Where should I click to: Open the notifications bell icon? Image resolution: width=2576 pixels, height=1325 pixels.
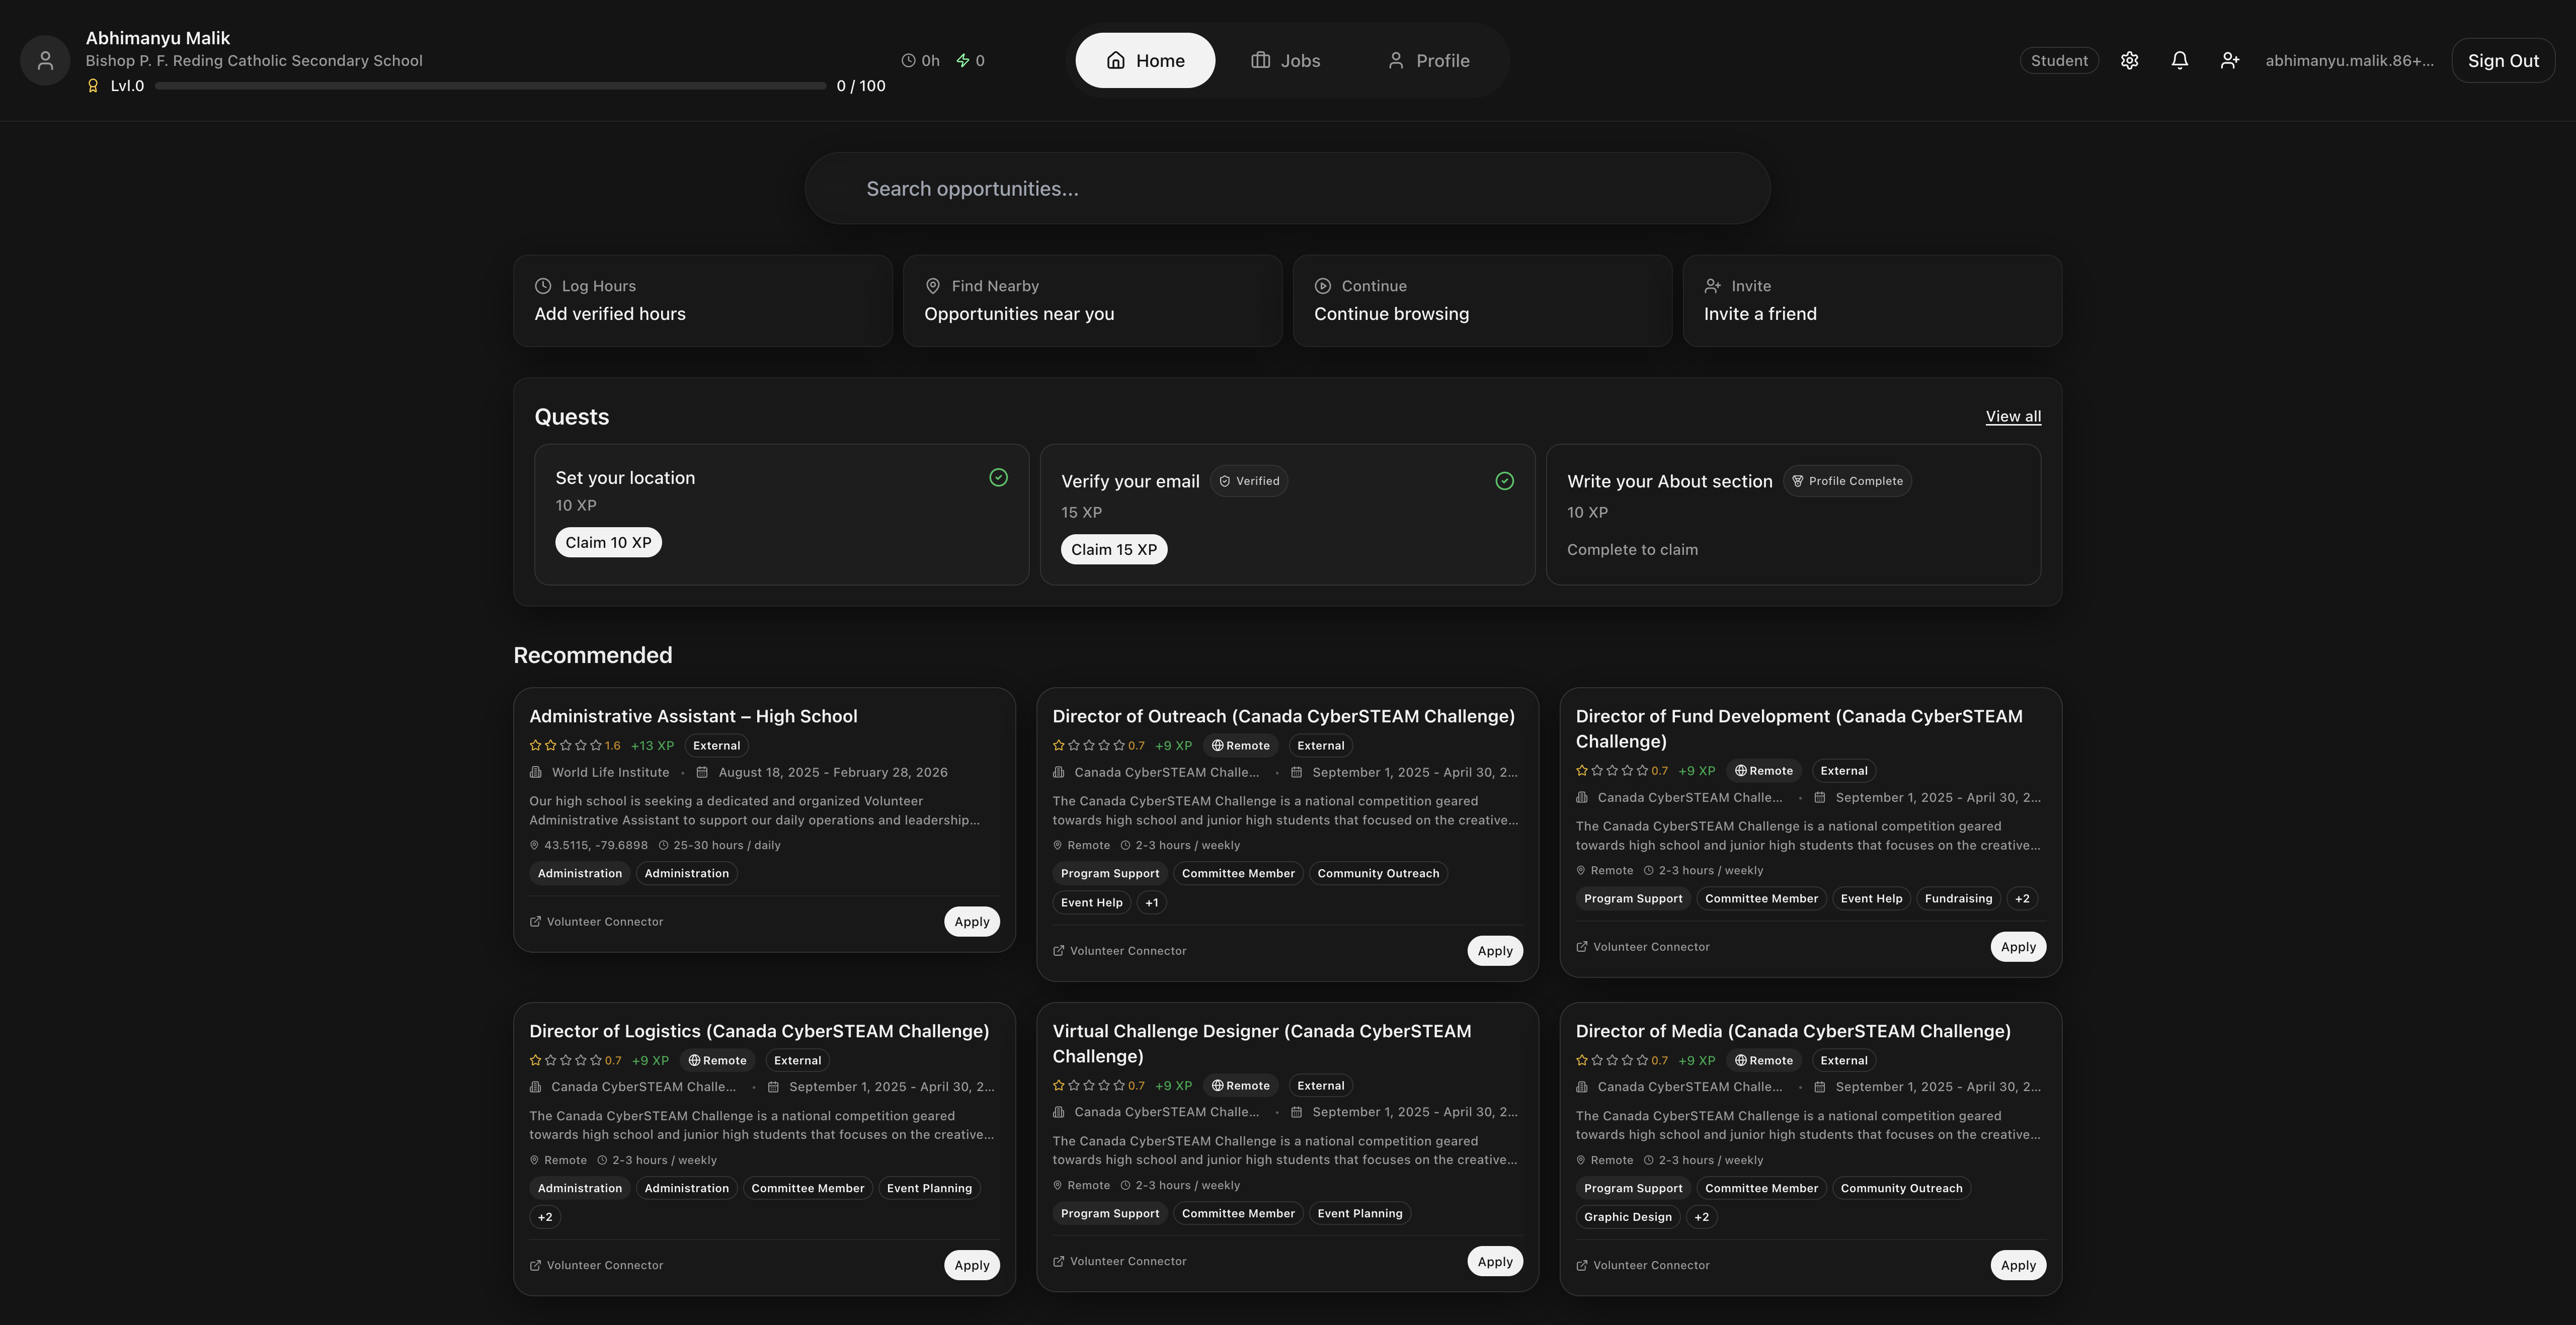point(2179,60)
